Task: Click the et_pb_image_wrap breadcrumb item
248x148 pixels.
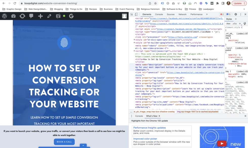Action: pos(154,112)
